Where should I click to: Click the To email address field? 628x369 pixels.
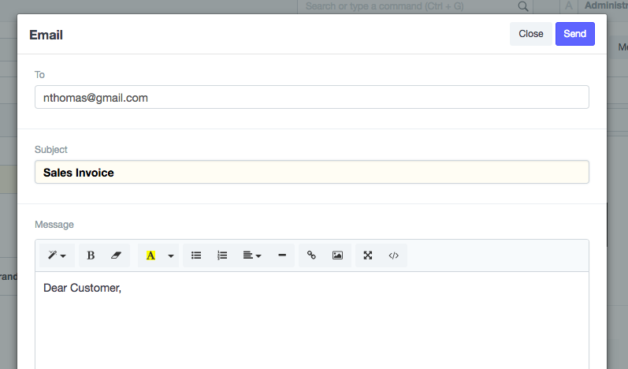[x=311, y=98]
